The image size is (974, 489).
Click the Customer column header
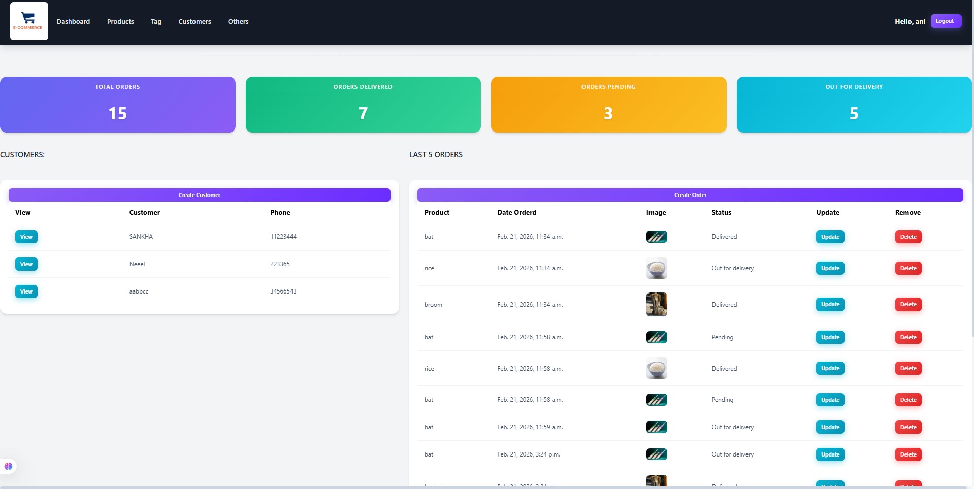point(145,212)
